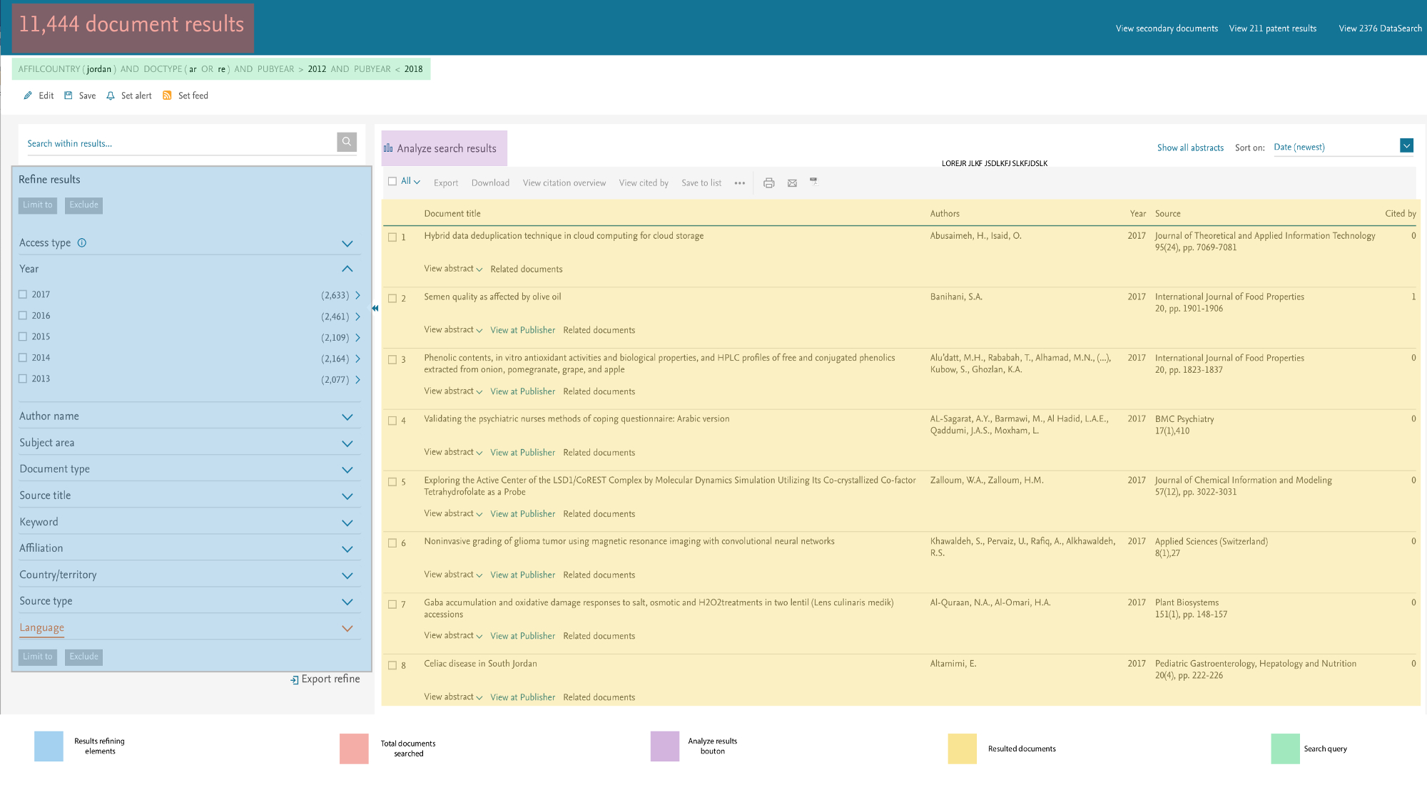
Task: Click the search magnifier icon in Search within results
Action: (x=346, y=142)
